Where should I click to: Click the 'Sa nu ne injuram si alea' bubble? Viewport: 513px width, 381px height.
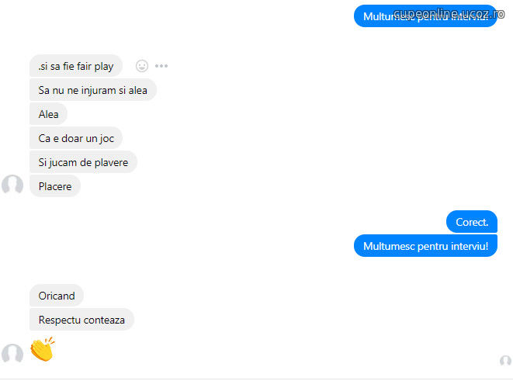(93, 90)
